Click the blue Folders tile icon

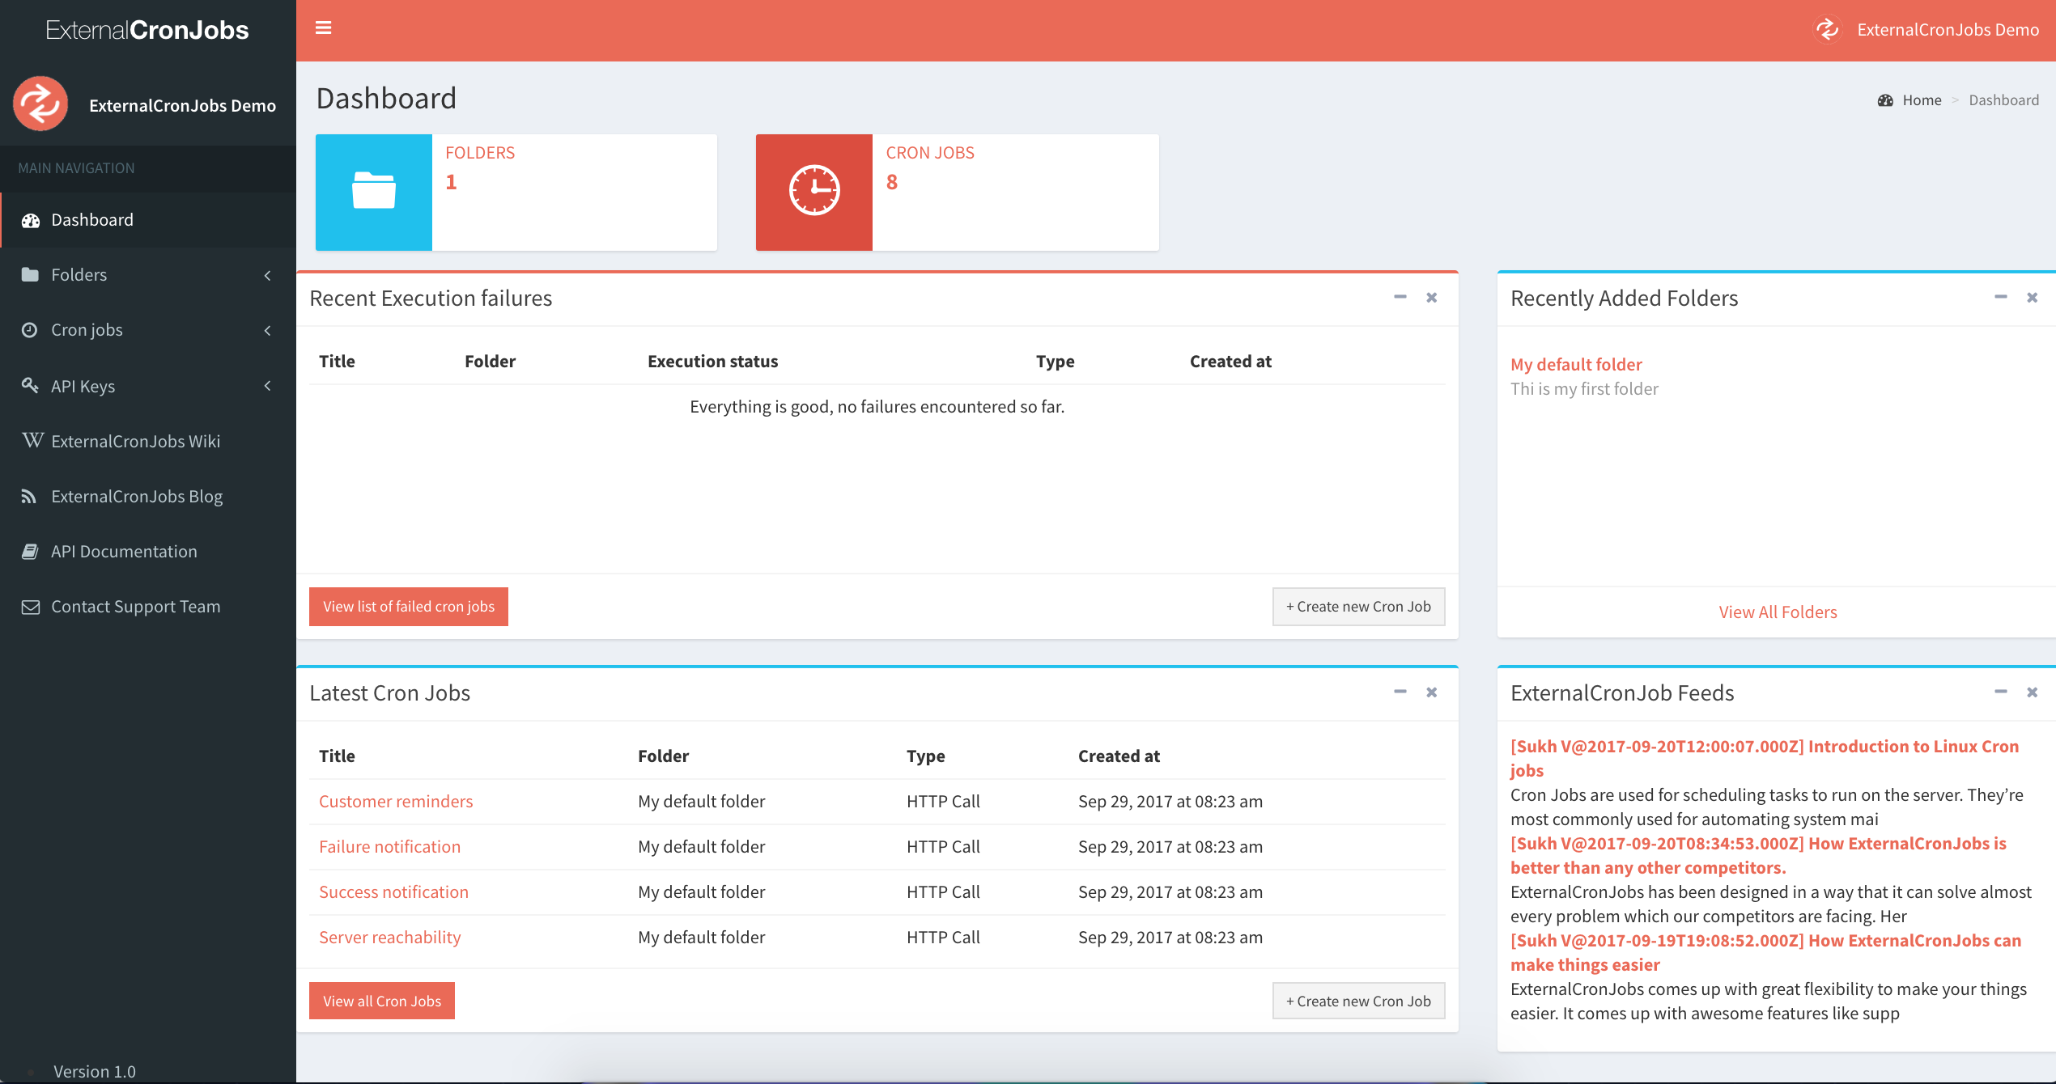coord(373,192)
